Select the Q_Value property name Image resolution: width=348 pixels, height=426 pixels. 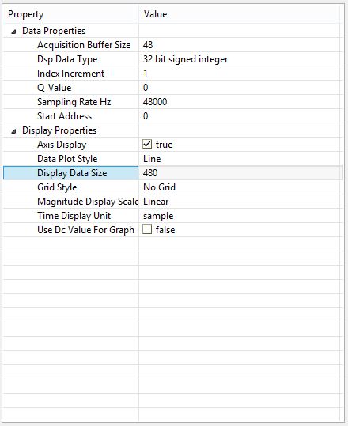pos(55,88)
